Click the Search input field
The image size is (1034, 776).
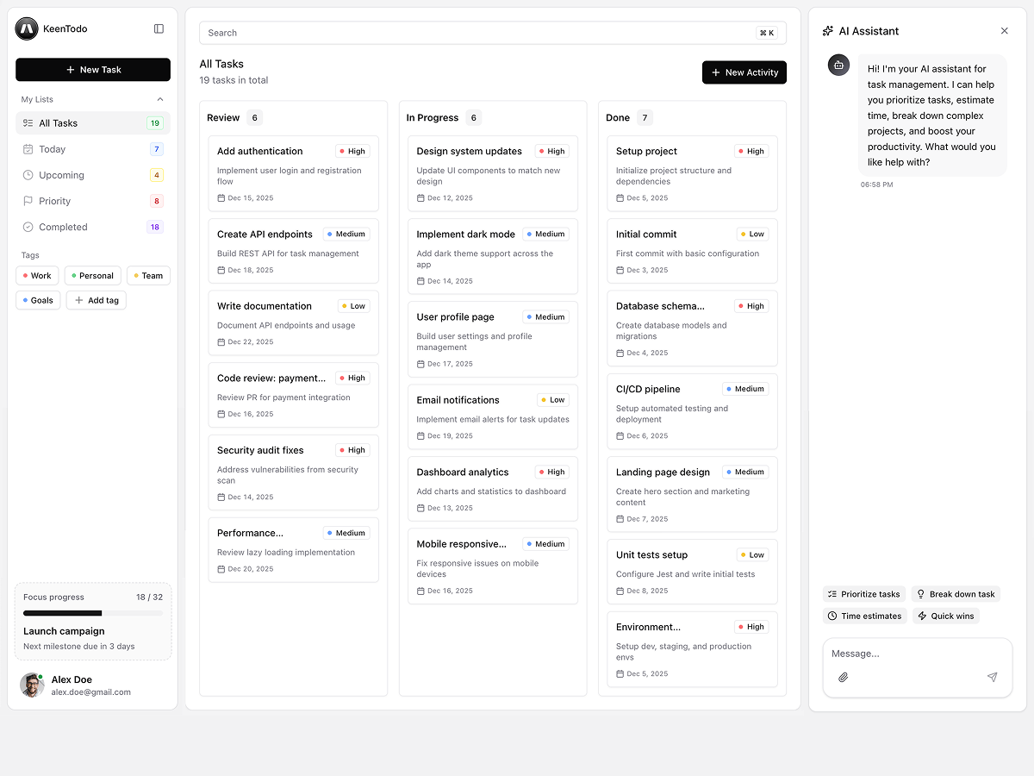474,33
